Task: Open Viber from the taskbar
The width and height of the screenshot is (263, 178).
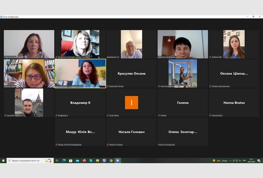Action: (x=104, y=161)
